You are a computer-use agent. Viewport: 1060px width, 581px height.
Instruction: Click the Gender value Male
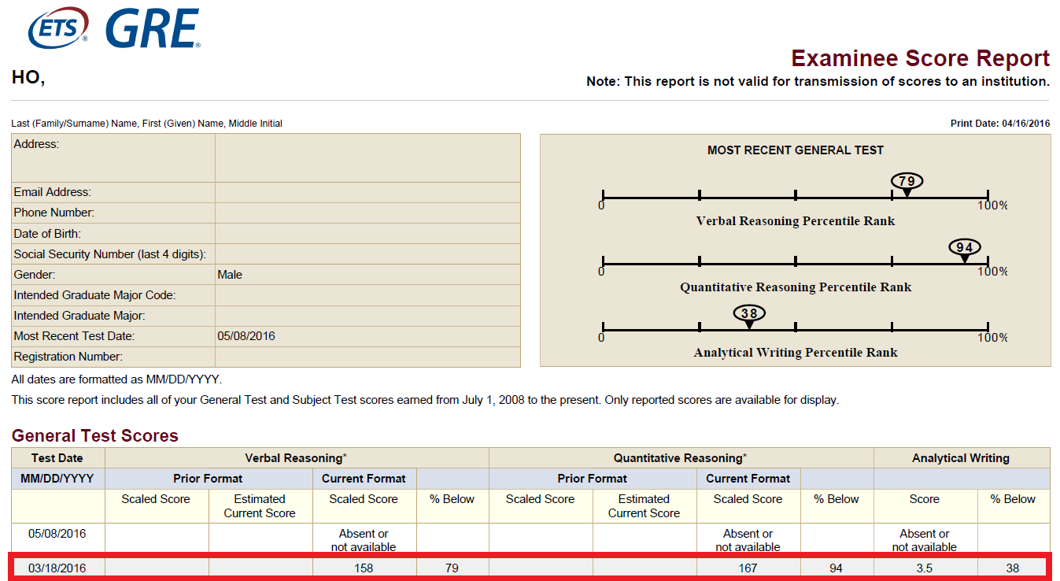pos(230,275)
